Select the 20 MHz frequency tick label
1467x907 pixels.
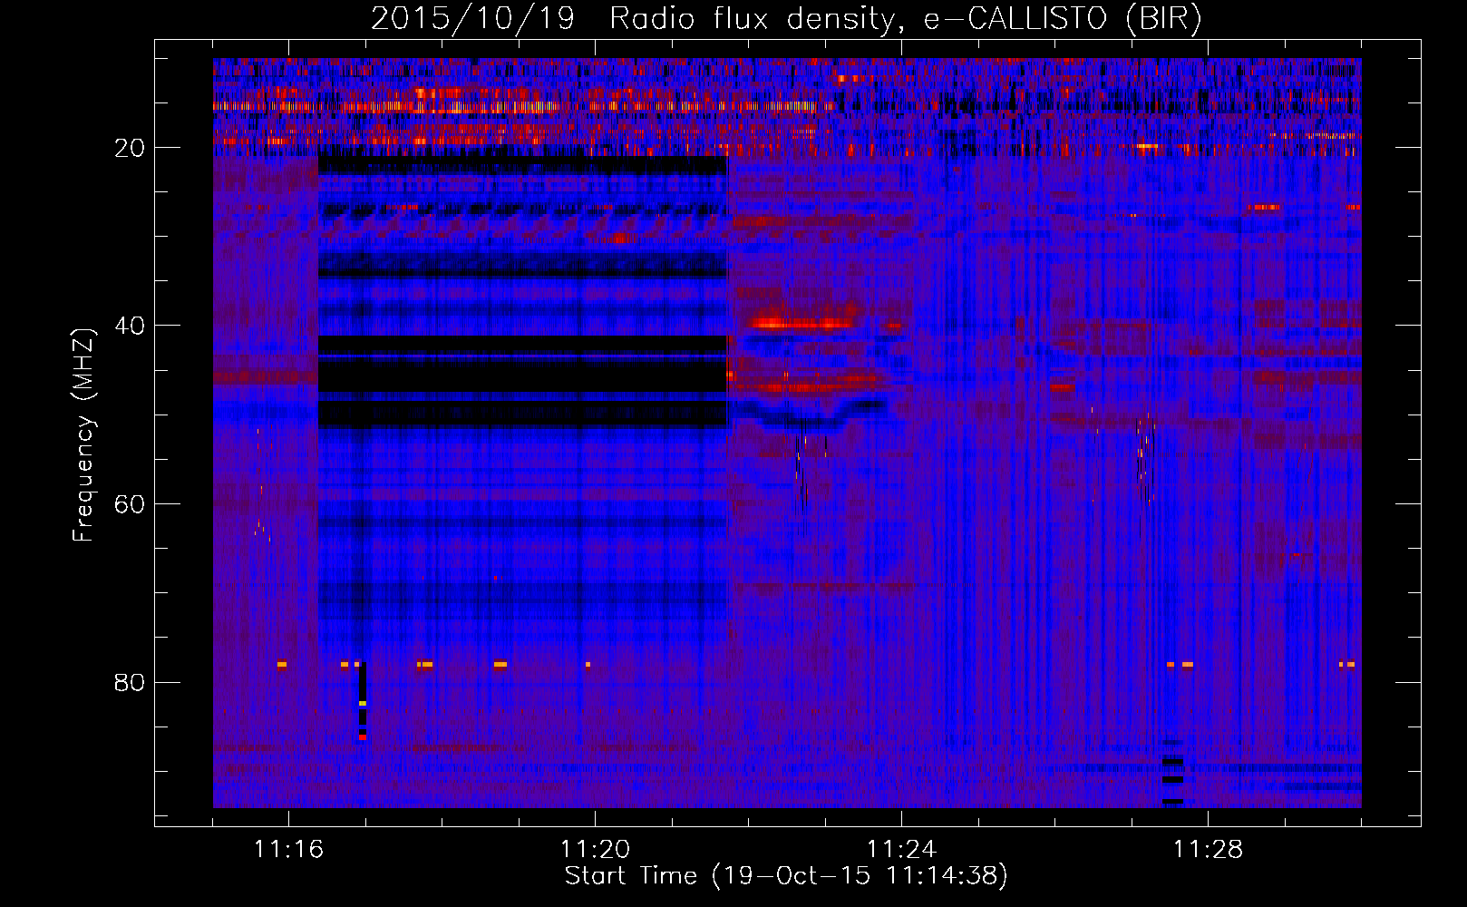(x=130, y=148)
